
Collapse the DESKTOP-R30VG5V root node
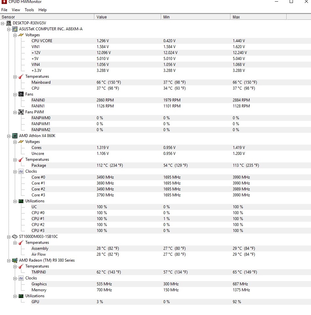pos(3,23)
